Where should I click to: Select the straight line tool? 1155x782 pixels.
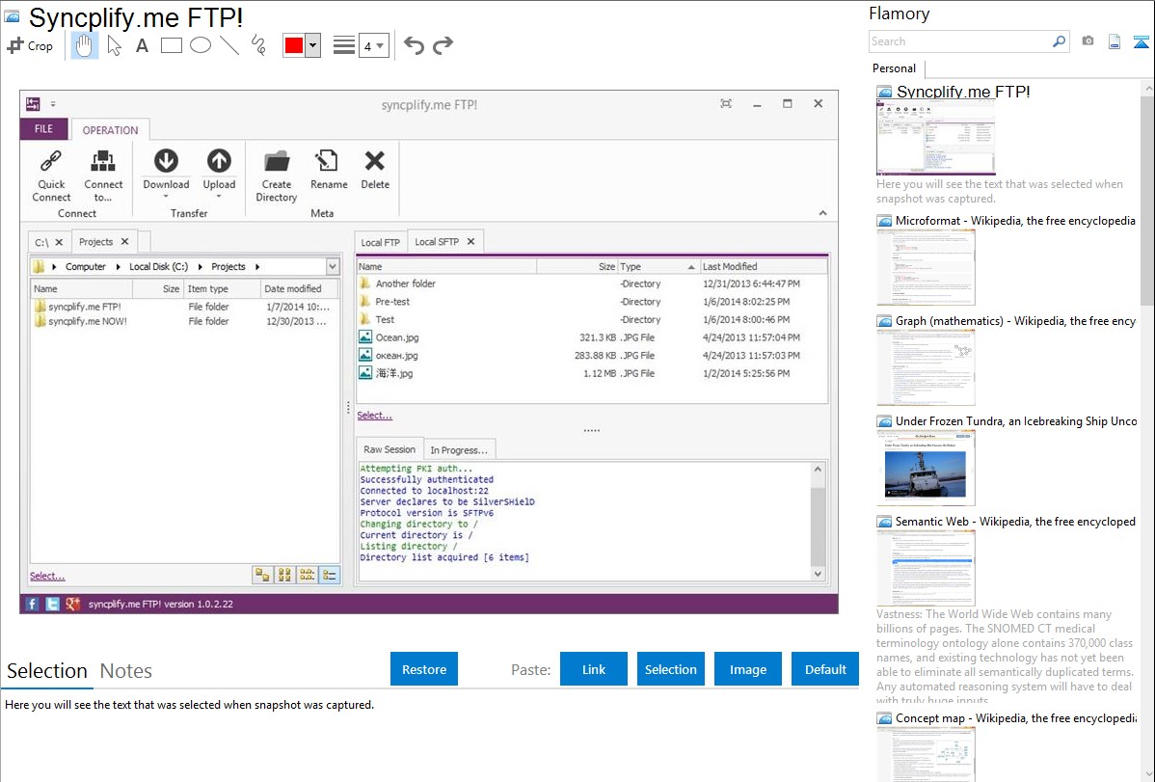click(229, 45)
